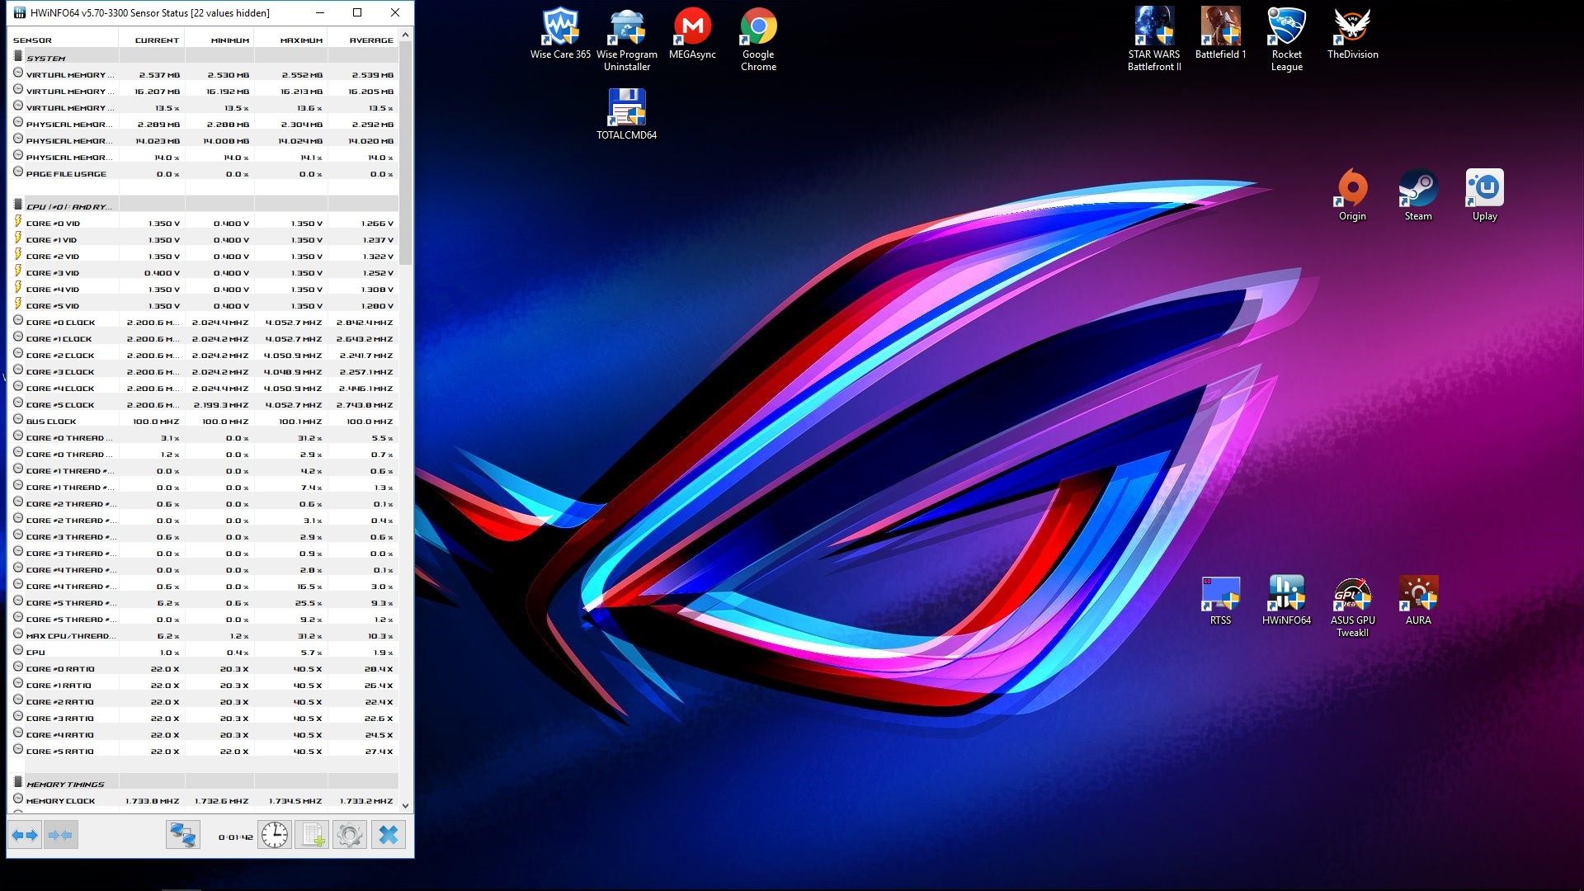Image resolution: width=1584 pixels, height=891 pixels.
Task: Click Core #0 Clock maximum value 4,052.7 MHz
Action: [x=294, y=323]
